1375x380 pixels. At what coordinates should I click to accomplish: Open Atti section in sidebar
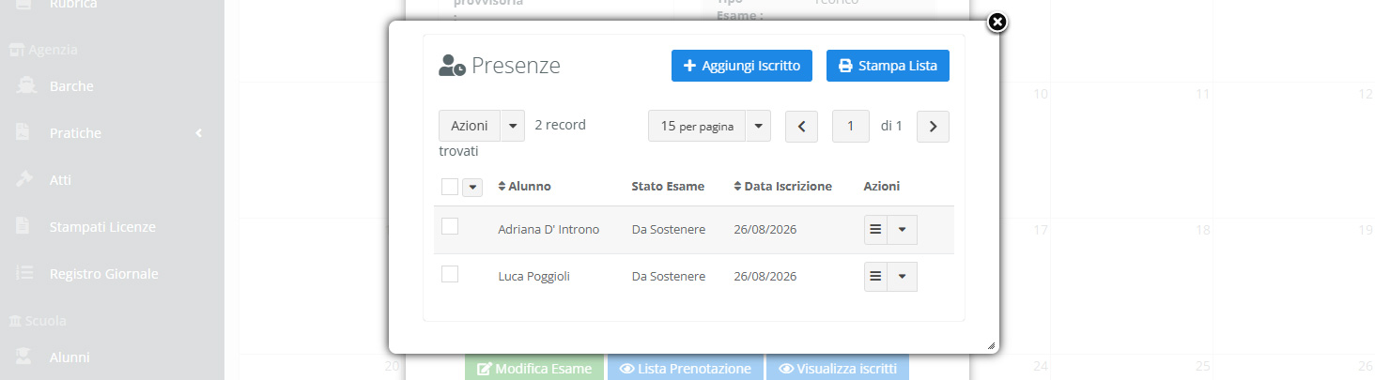pyautogui.click(x=60, y=180)
